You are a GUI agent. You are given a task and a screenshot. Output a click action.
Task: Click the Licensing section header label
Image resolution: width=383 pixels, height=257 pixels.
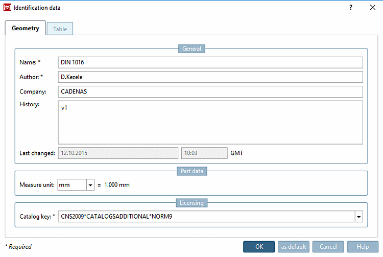pos(192,203)
